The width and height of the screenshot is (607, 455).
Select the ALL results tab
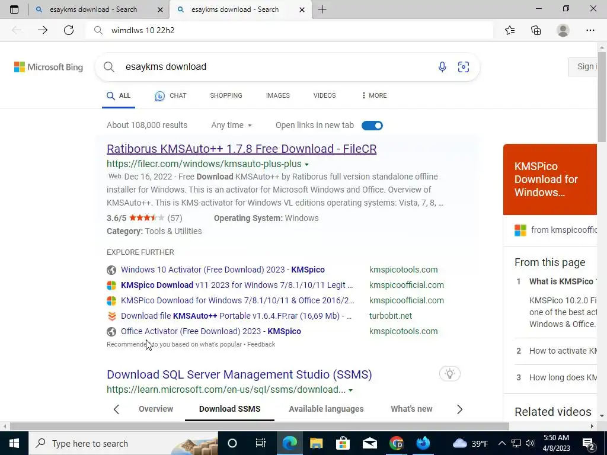tap(119, 95)
